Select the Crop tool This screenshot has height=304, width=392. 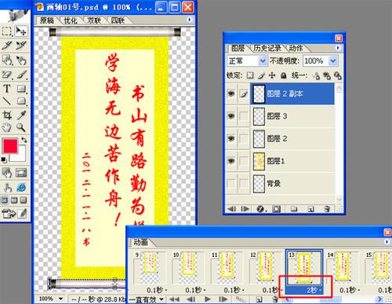click(7, 115)
